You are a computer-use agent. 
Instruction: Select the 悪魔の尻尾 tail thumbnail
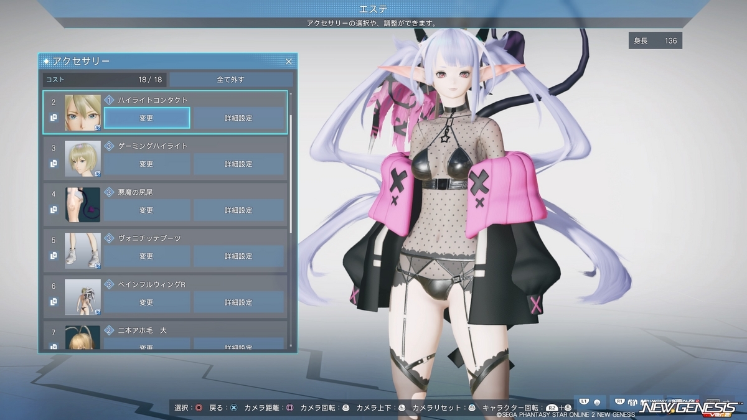[x=83, y=205]
